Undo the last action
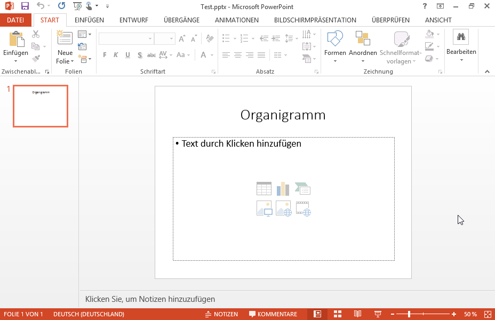This screenshot has width=495, height=320. pos(41,6)
